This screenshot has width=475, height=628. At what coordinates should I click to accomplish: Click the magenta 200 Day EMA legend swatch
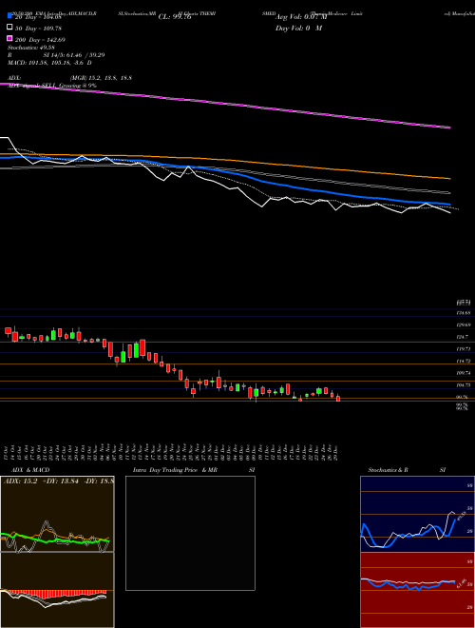[9, 38]
